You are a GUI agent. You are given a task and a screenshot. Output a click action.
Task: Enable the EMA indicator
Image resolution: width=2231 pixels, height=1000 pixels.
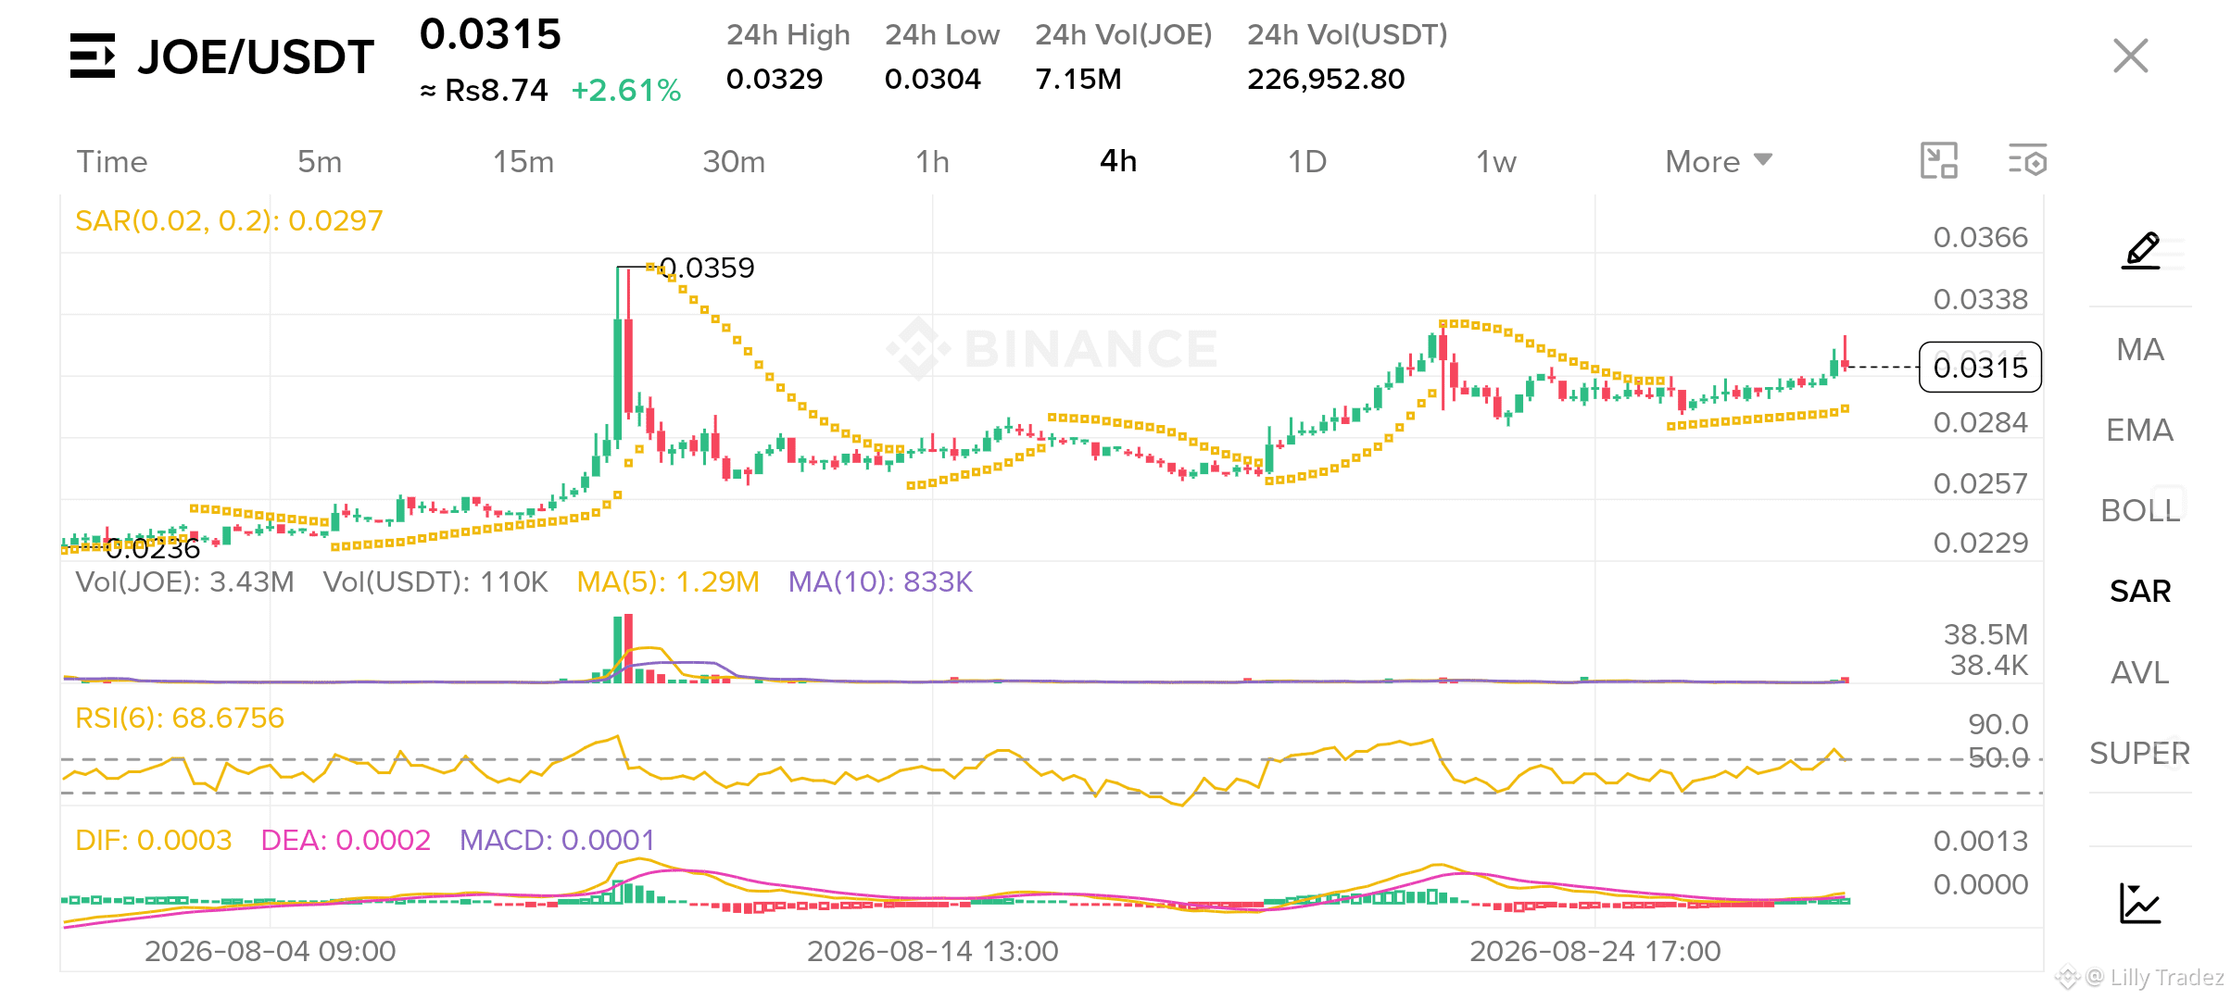click(x=2140, y=430)
